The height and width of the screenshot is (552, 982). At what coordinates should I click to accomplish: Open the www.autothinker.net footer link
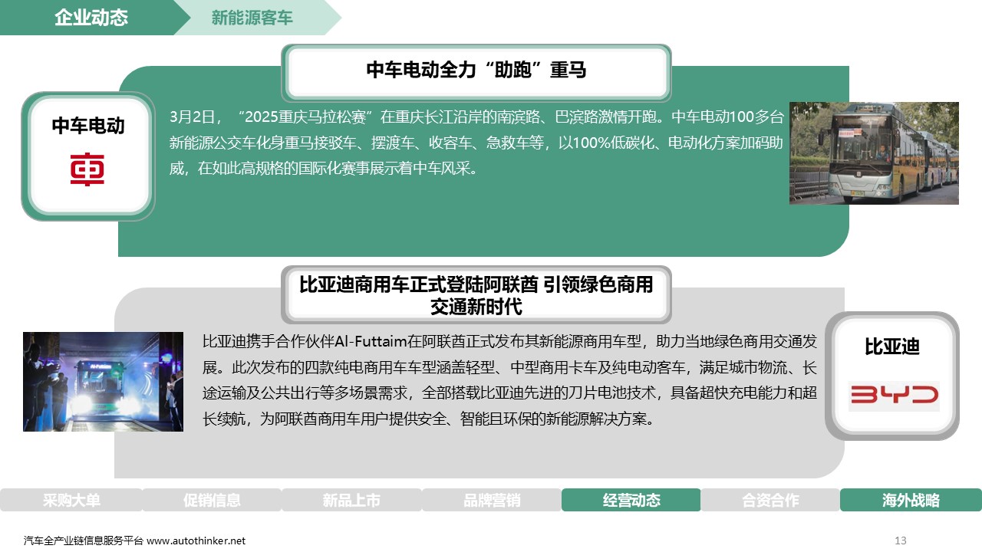[196, 540]
